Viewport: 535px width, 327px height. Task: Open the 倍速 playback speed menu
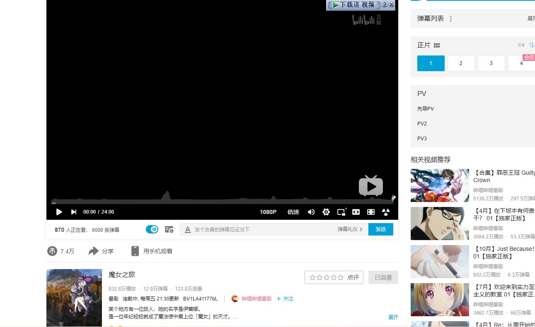point(293,212)
